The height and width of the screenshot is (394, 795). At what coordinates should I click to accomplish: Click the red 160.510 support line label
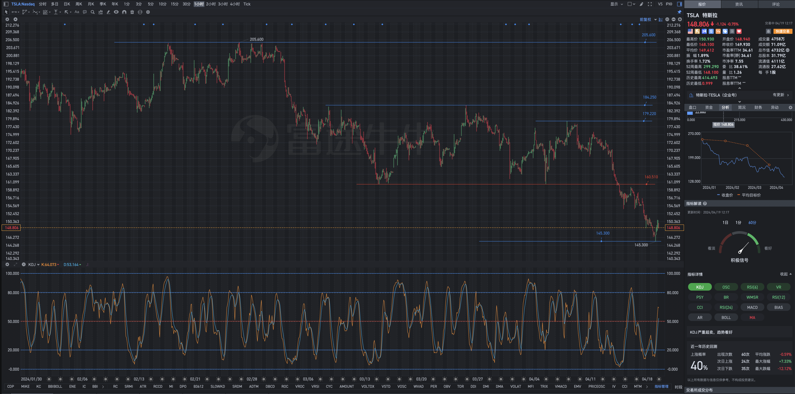[x=651, y=177]
